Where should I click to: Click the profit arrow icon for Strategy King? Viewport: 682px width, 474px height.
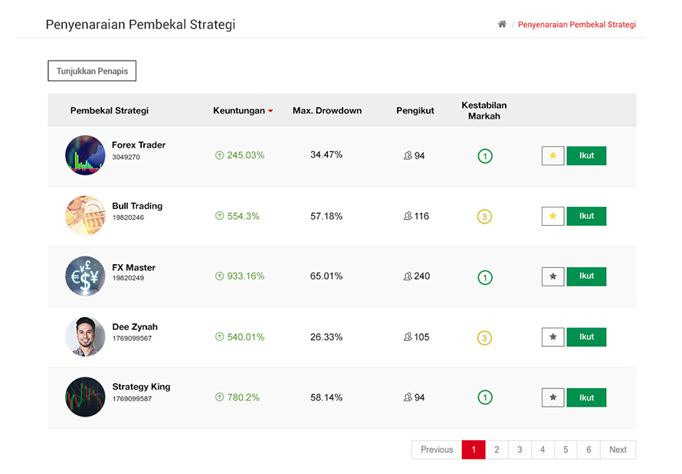(219, 397)
